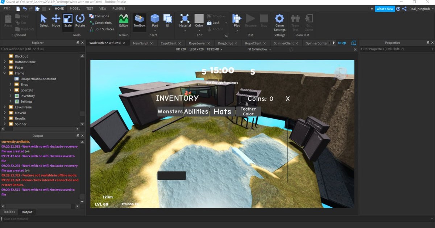This screenshot has height=228, width=435.
Task: Insert a Part using the Part icon
Action: (155, 18)
